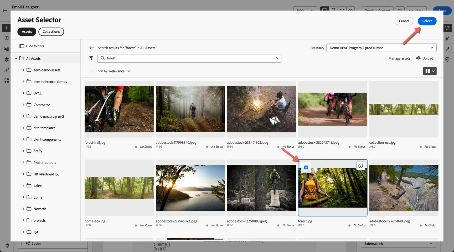Image resolution: width=454 pixels, height=252 pixels.
Task: Click the add plus icon in left rail
Action: coord(7,28)
